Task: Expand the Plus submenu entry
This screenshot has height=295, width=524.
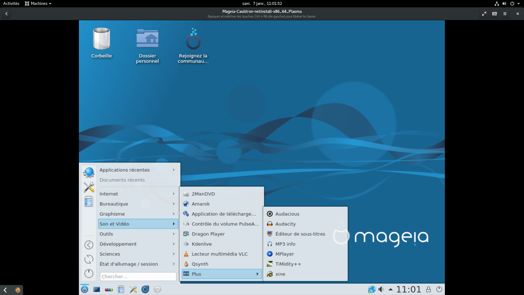Action: pyautogui.click(x=222, y=274)
